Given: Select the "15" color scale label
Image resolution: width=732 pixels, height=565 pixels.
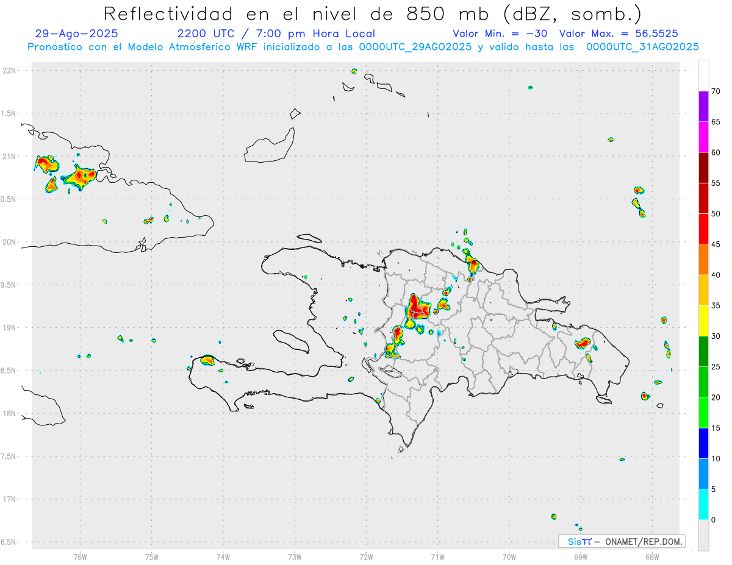Looking at the screenshot, I should tap(716, 428).
